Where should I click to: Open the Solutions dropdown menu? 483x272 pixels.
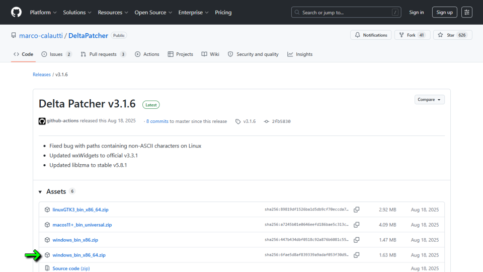click(x=77, y=12)
